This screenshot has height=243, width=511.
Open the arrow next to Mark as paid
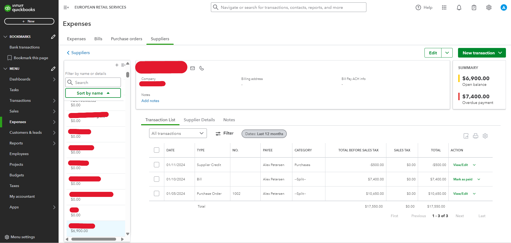coord(479,180)
